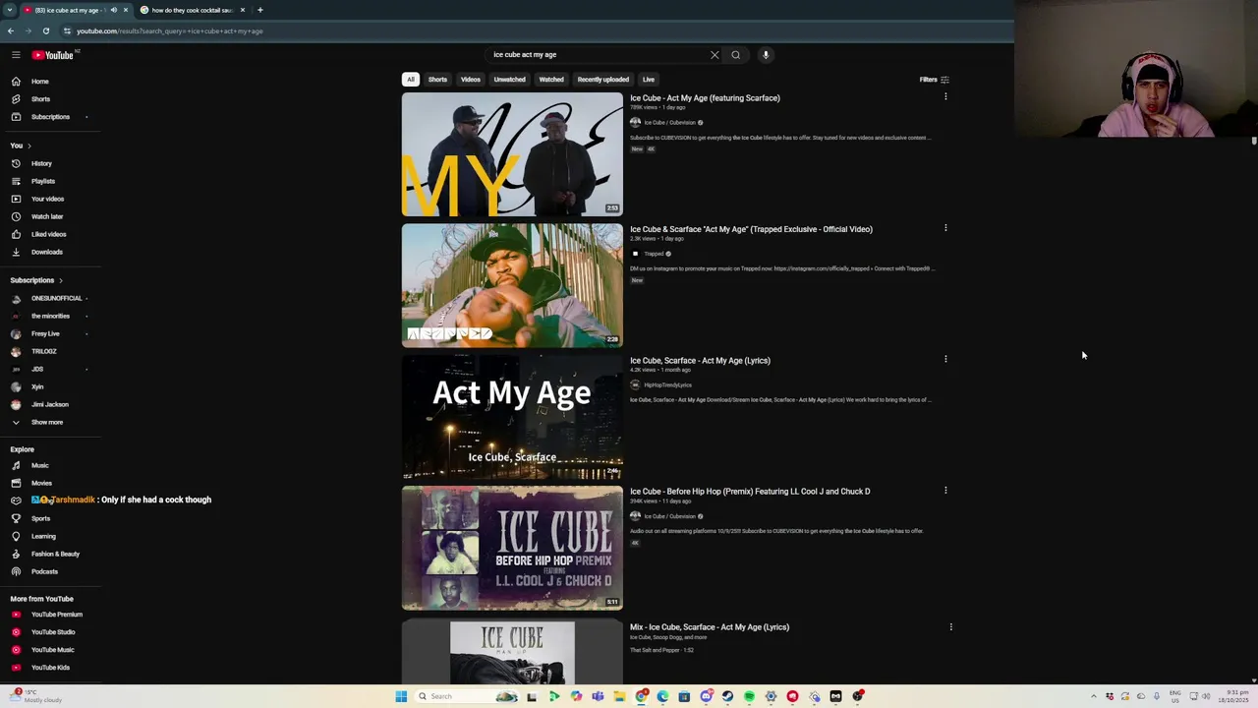Screen dimensions: 1258x708
Task: Select the Shorts filter chip
Action: (437, 80)
